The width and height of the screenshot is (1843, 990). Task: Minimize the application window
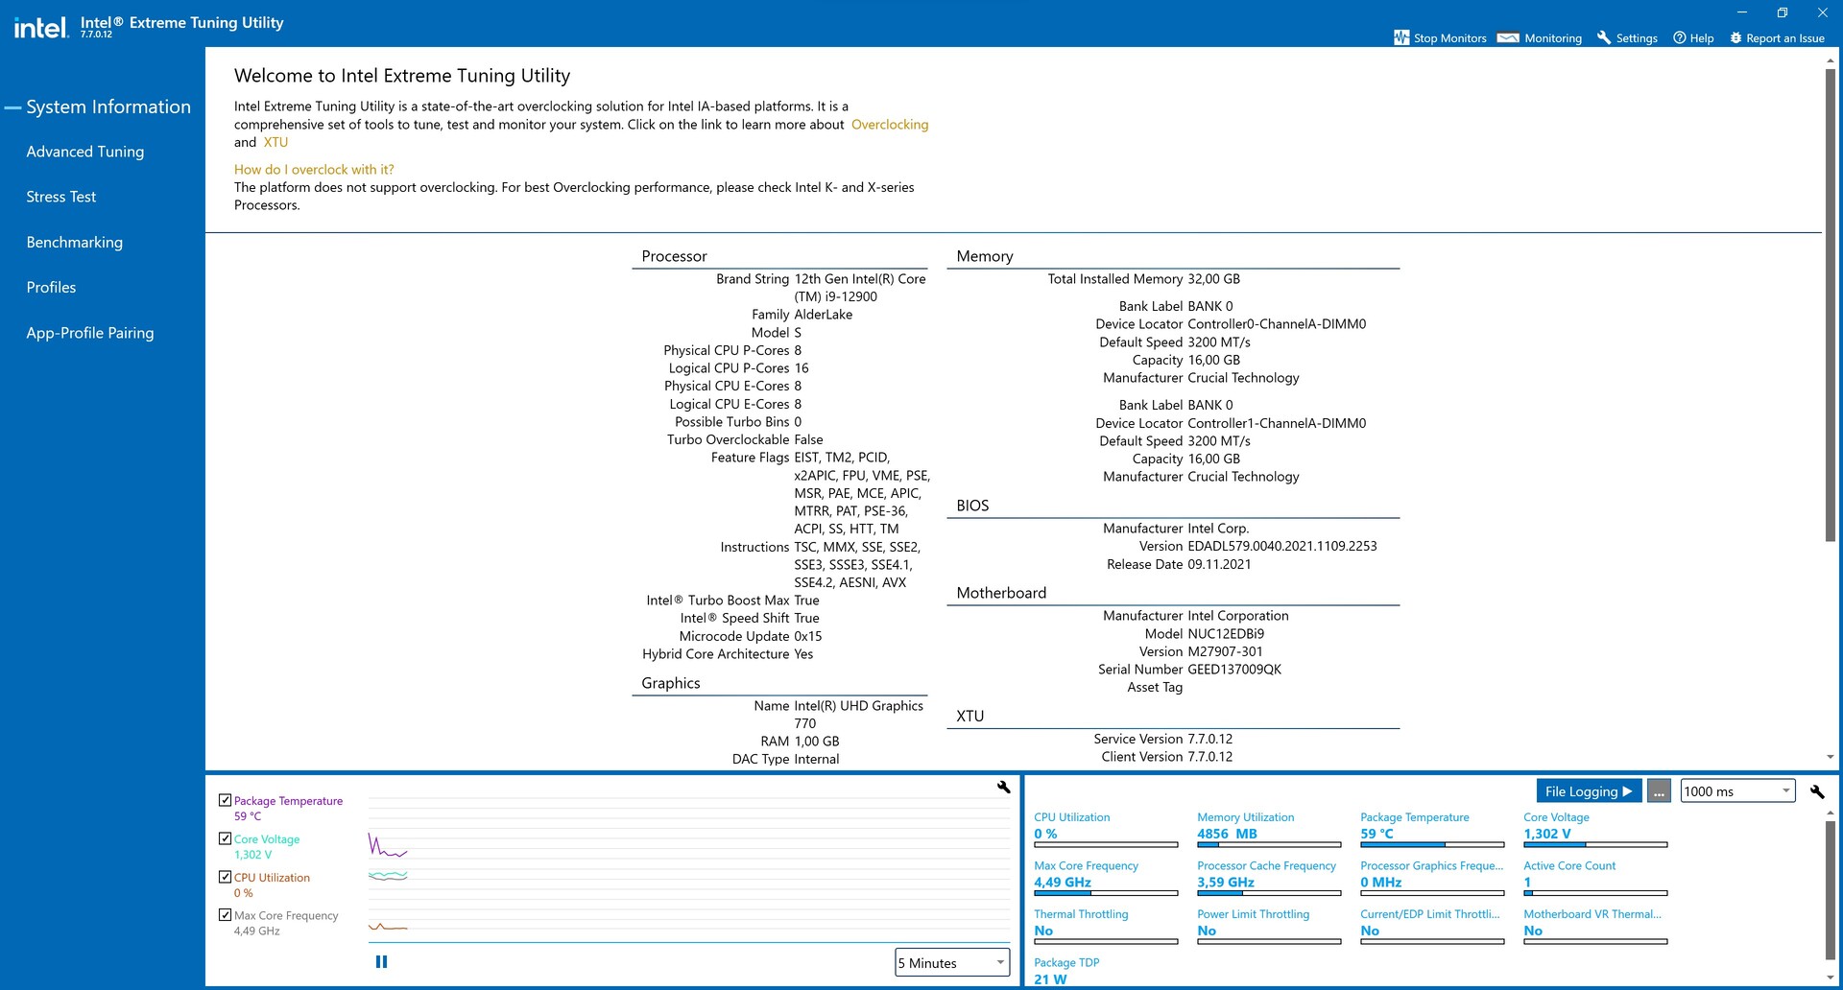[1742, 12]
